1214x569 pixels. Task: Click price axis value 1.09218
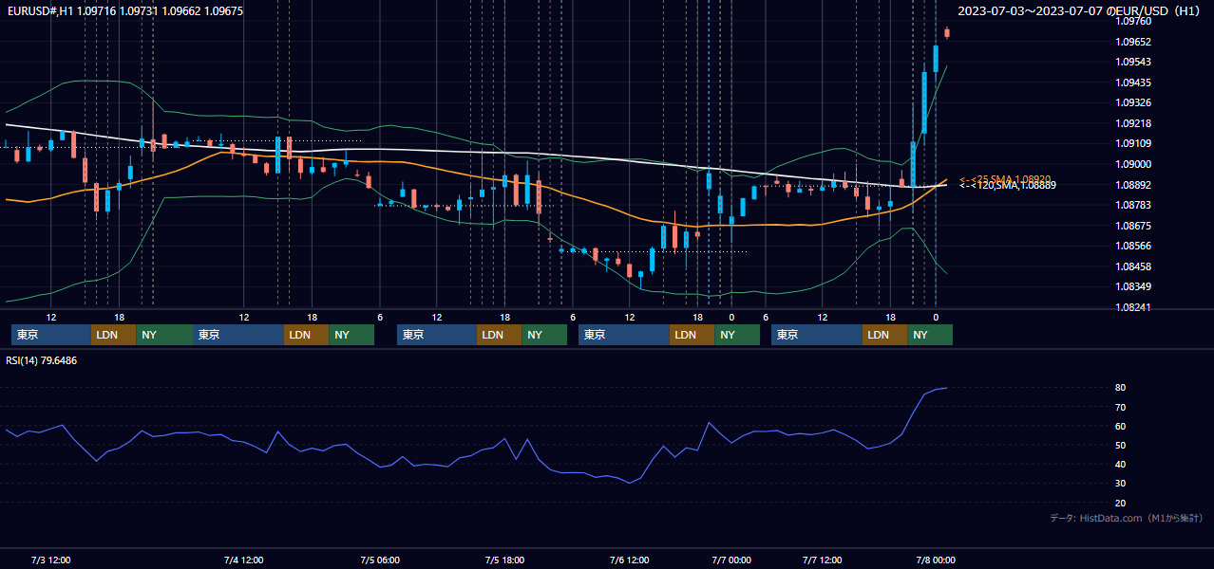click(1135, 123)
